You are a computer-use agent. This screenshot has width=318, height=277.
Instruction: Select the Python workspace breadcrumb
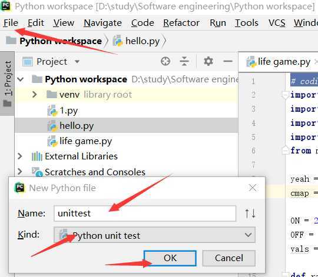point(61,41)
